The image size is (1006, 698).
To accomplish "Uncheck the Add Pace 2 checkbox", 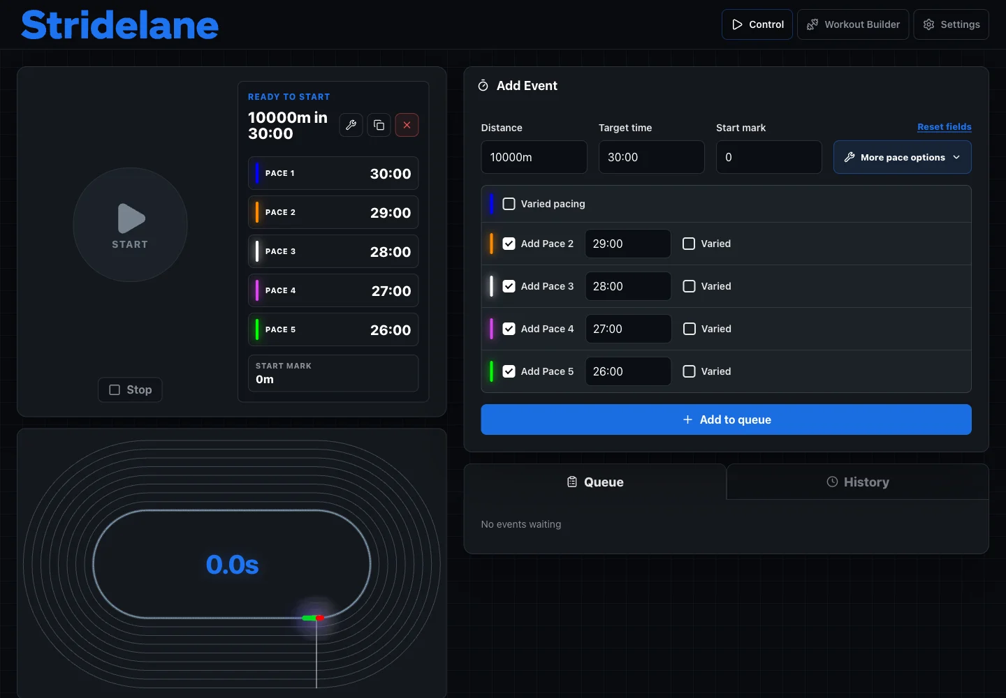I will point(509,244).
